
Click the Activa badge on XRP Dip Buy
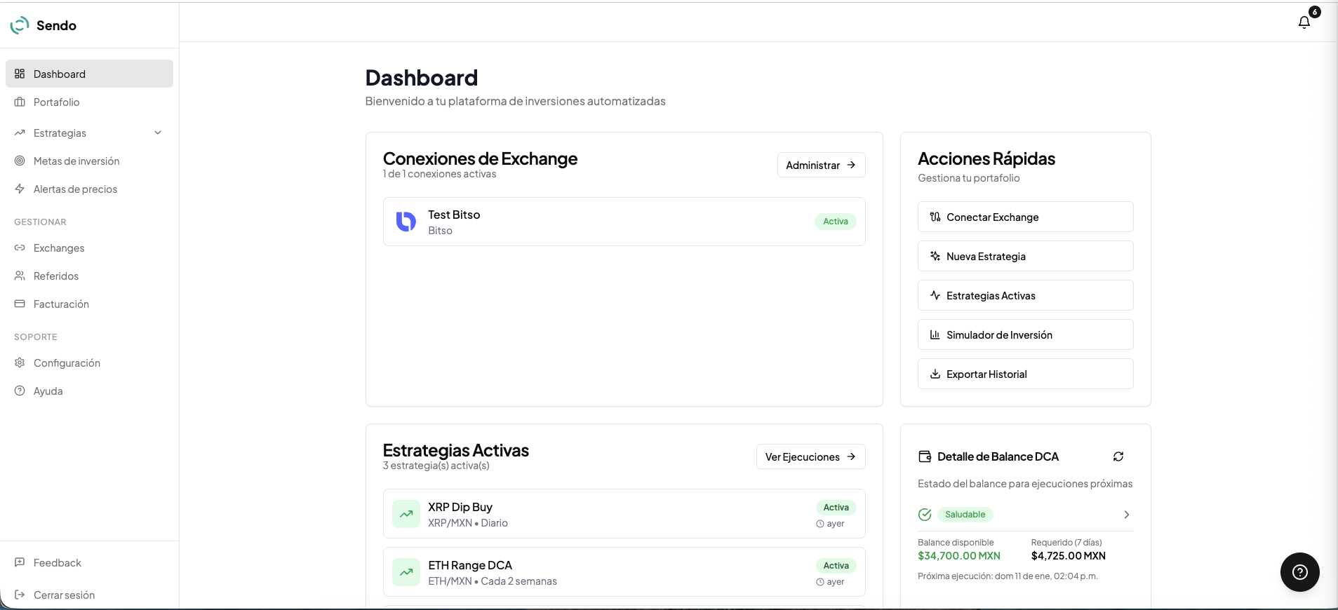[x=836, y=507]
